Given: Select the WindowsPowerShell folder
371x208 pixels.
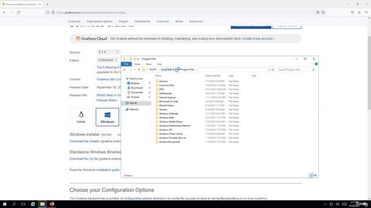Looking at the screenshot, I should click(169, 142).
